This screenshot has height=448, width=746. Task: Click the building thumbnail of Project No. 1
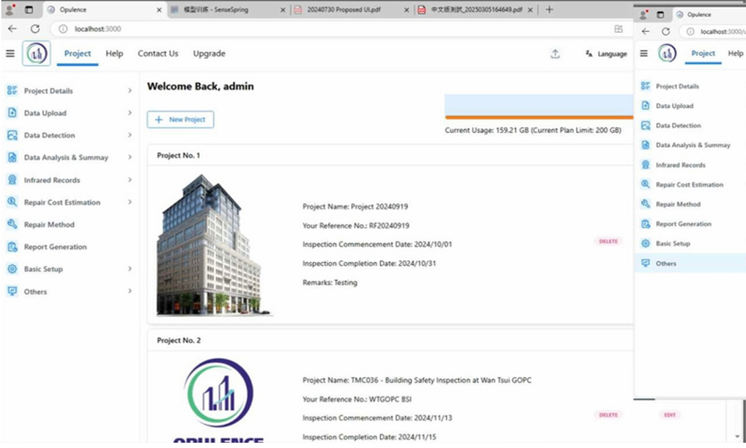tap(209, 244)
